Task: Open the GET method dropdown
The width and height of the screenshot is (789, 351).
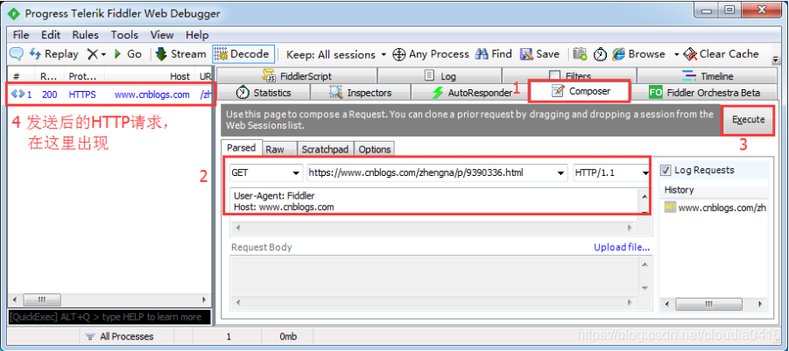Action: point(266,173)
